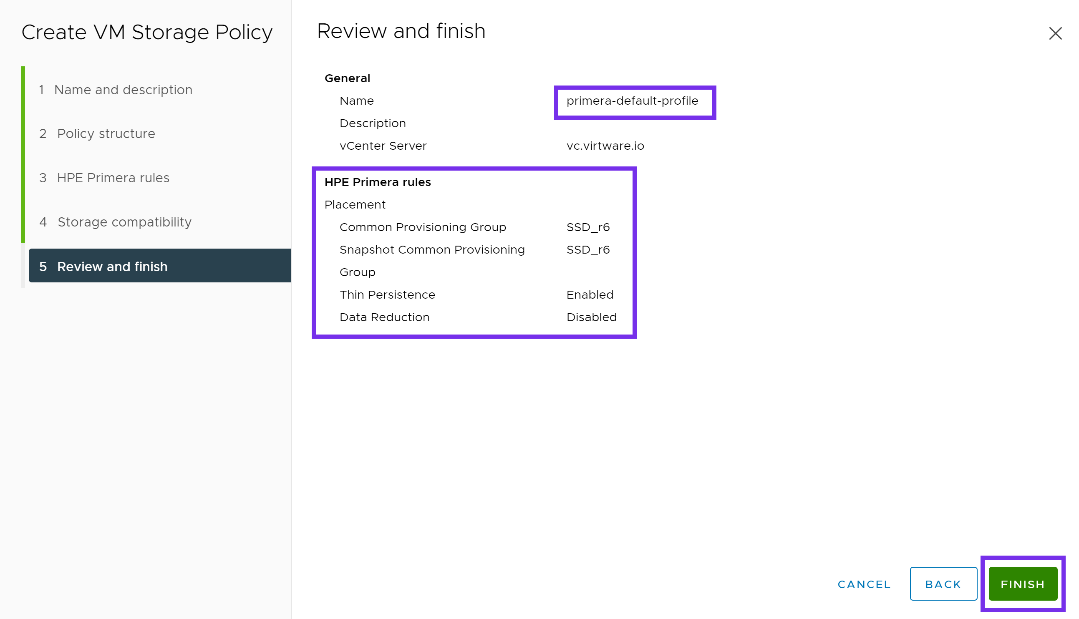Click the General section heading
This screenshot has height=619, width=1079.
click(347, 78)
